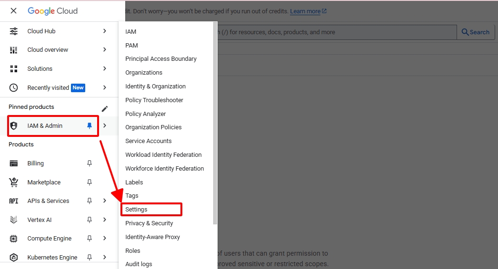Expand IAM & Admin submenu chevron
The height and width of the screenshot is (269, 498).
pyautogui.click(x=105, y=125)
